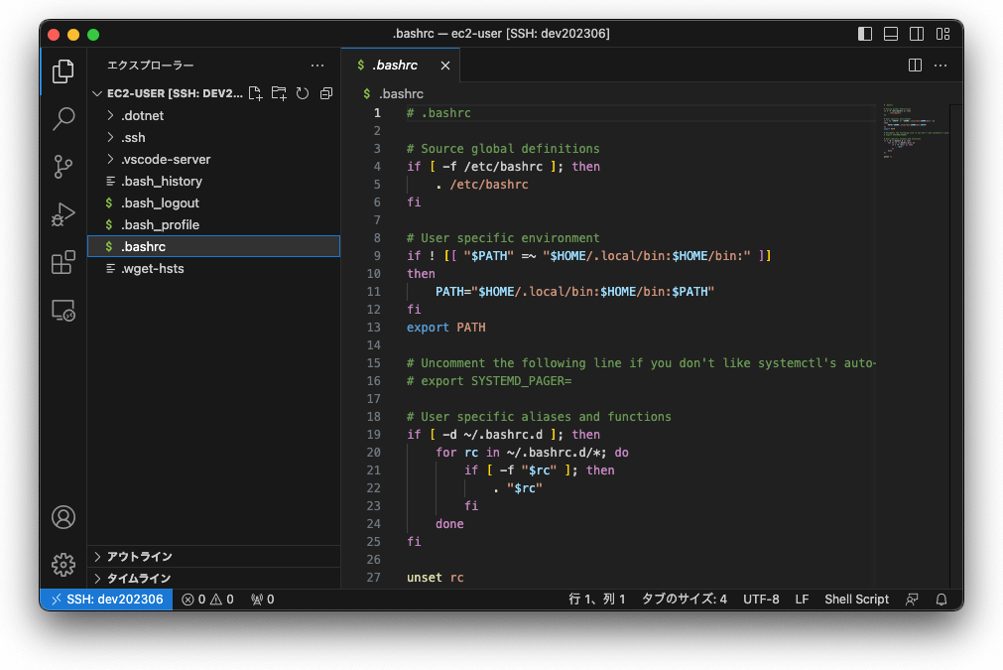Click line number 13 in the gutter
1003x670 pixels.
click(x=374, y=327)
